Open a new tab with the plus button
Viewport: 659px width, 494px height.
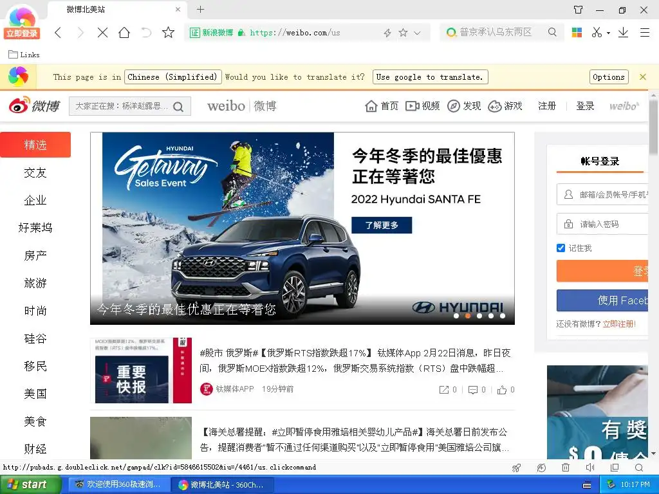(x=201, y=9)
